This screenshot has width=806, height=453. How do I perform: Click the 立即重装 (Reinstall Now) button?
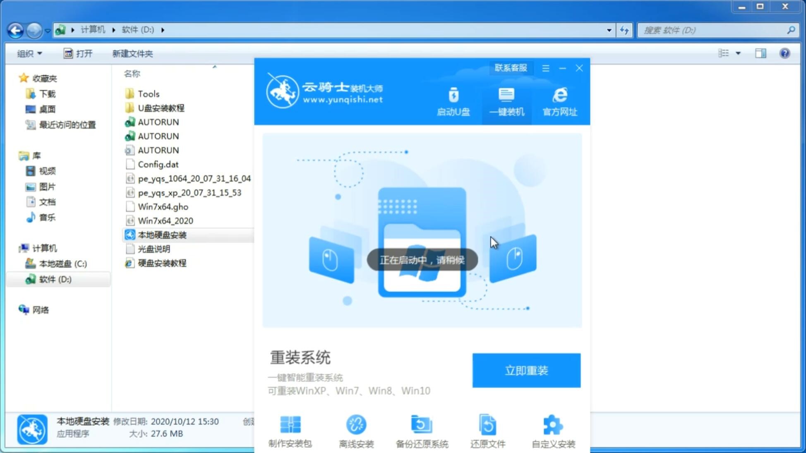pos(526,371)
